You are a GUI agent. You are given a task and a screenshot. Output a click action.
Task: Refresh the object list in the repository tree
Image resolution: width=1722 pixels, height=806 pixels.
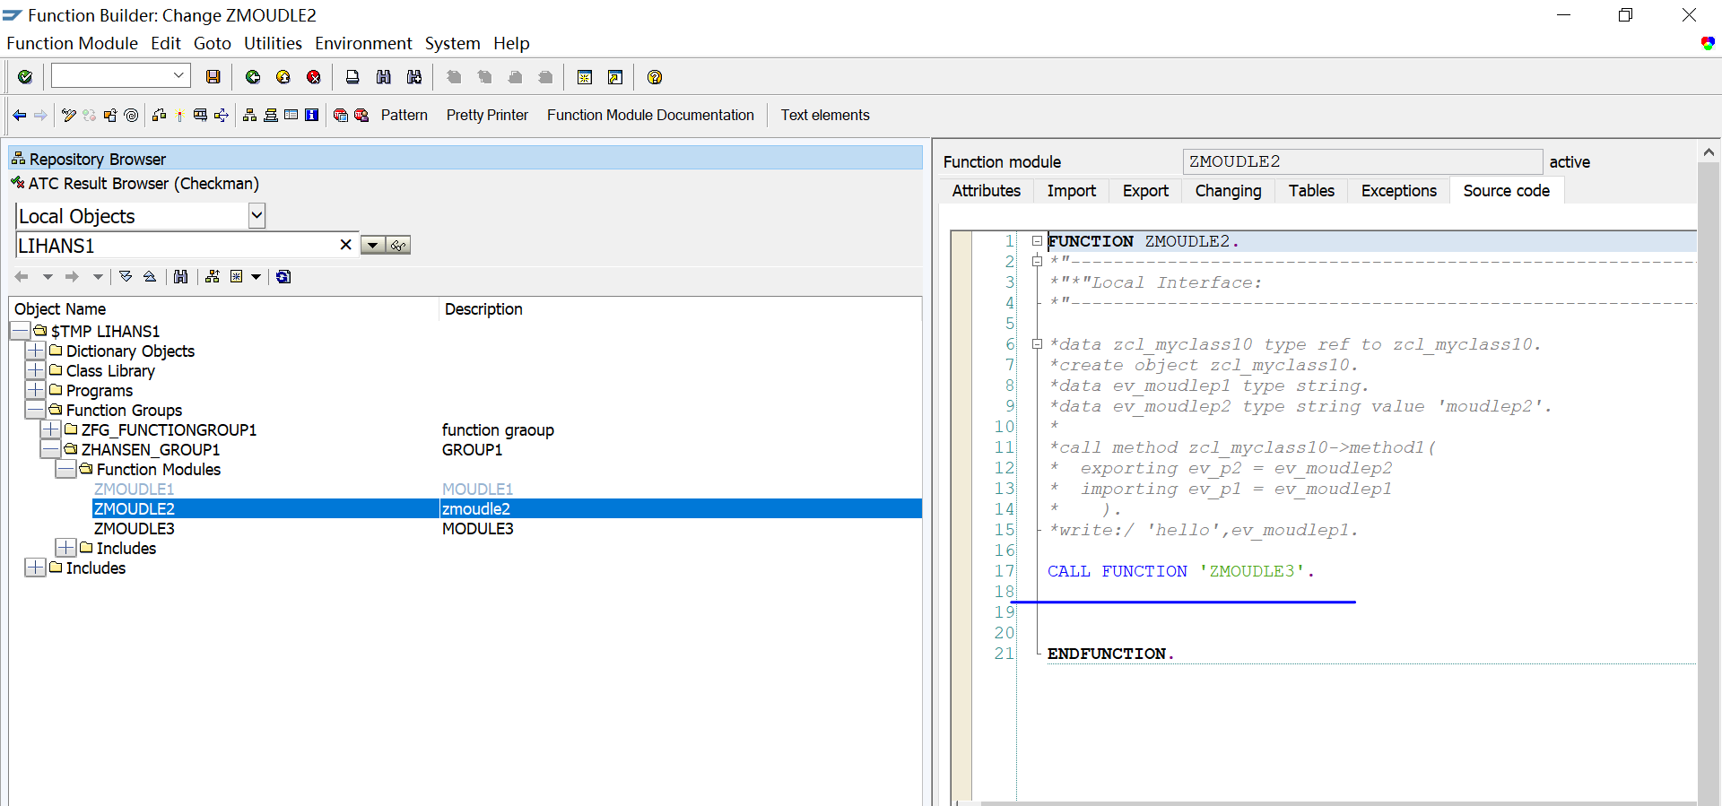click(x=283, y=277)
